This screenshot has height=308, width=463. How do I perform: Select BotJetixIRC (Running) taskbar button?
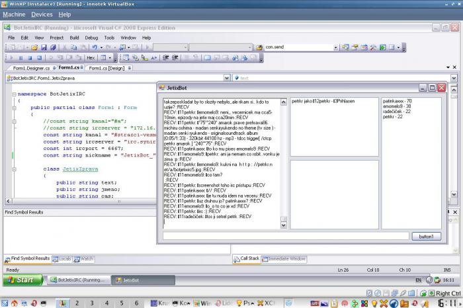tap(79, 280)
